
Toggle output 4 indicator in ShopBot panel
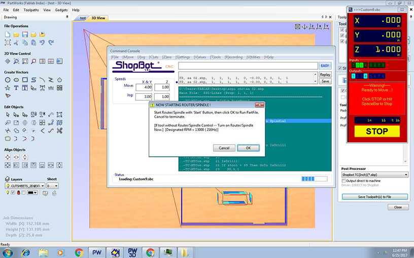click(x=365, y=76)
